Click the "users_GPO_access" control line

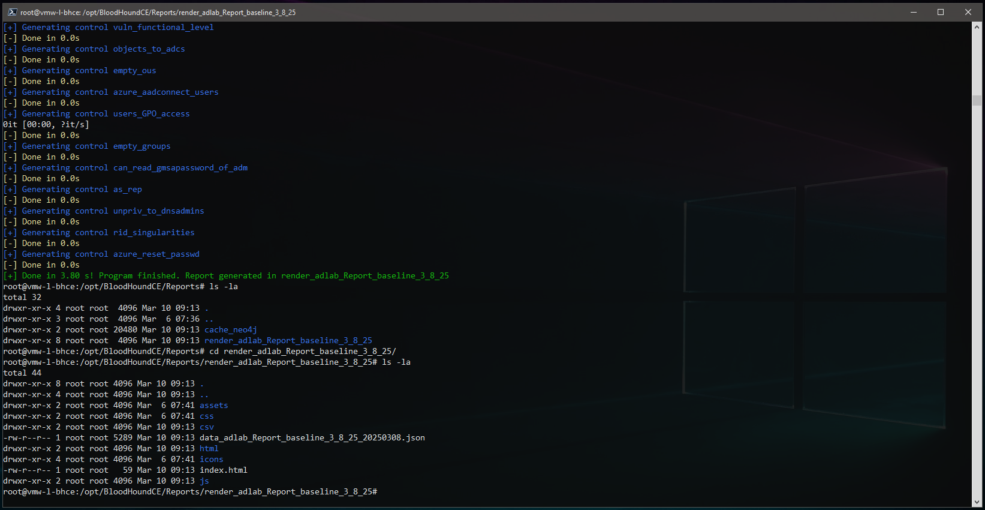(151, 113)
